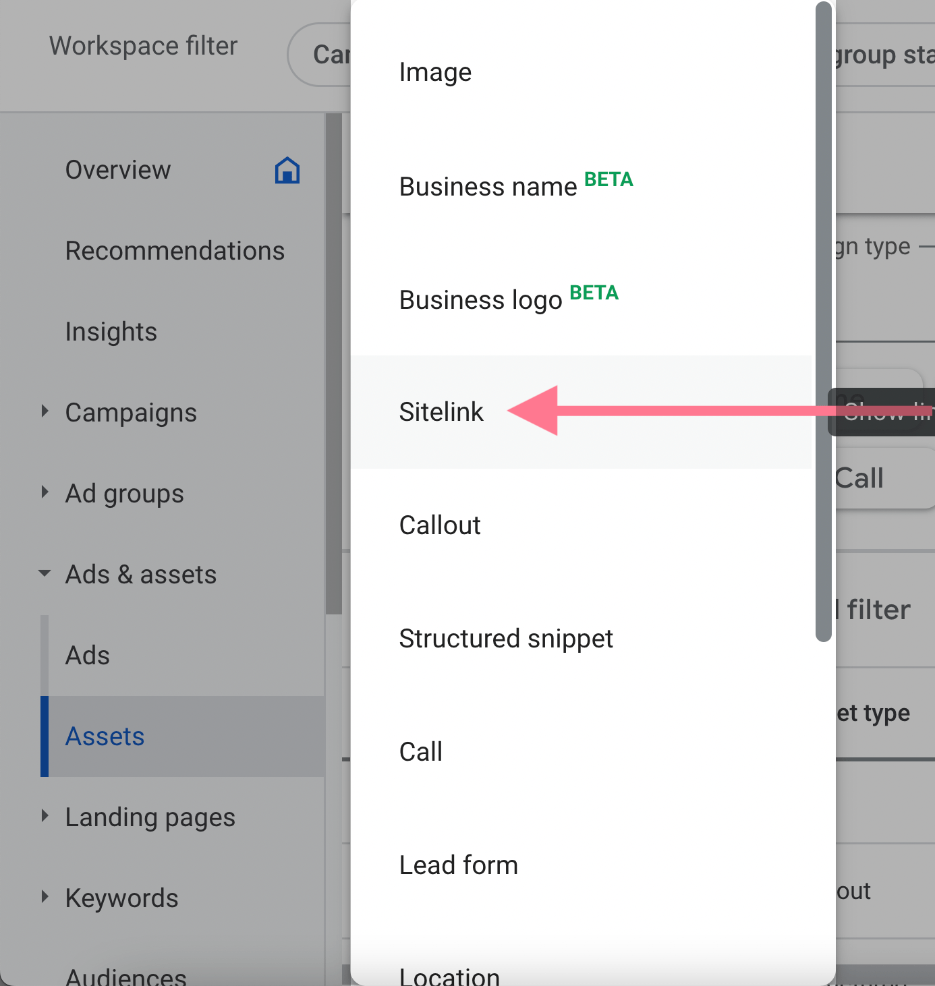Select Business name beta option
935x986 pixels.
point(488,186)
